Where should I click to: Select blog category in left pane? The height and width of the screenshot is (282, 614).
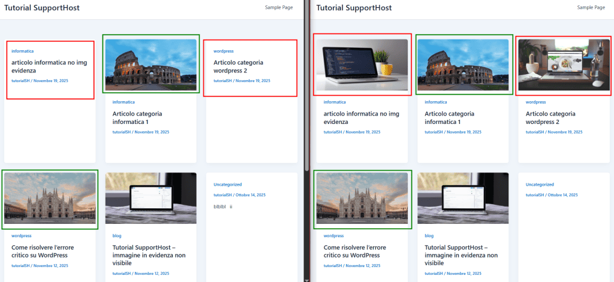(x=117, y=236)
